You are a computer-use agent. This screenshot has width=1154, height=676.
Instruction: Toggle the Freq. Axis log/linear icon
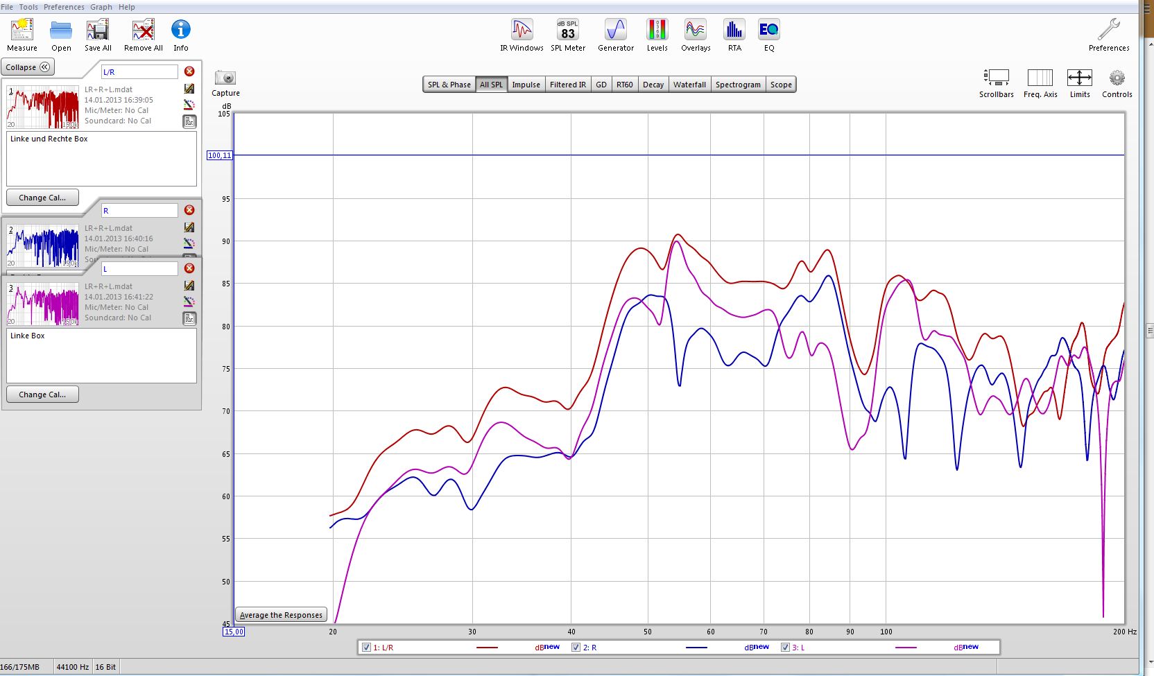(1040, 77)
